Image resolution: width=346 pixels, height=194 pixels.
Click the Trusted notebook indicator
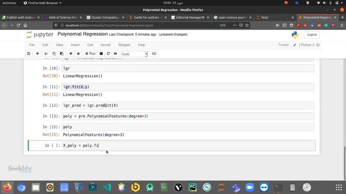pos(283,45)
